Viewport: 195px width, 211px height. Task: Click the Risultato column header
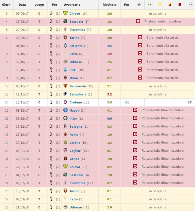point(110,5)
